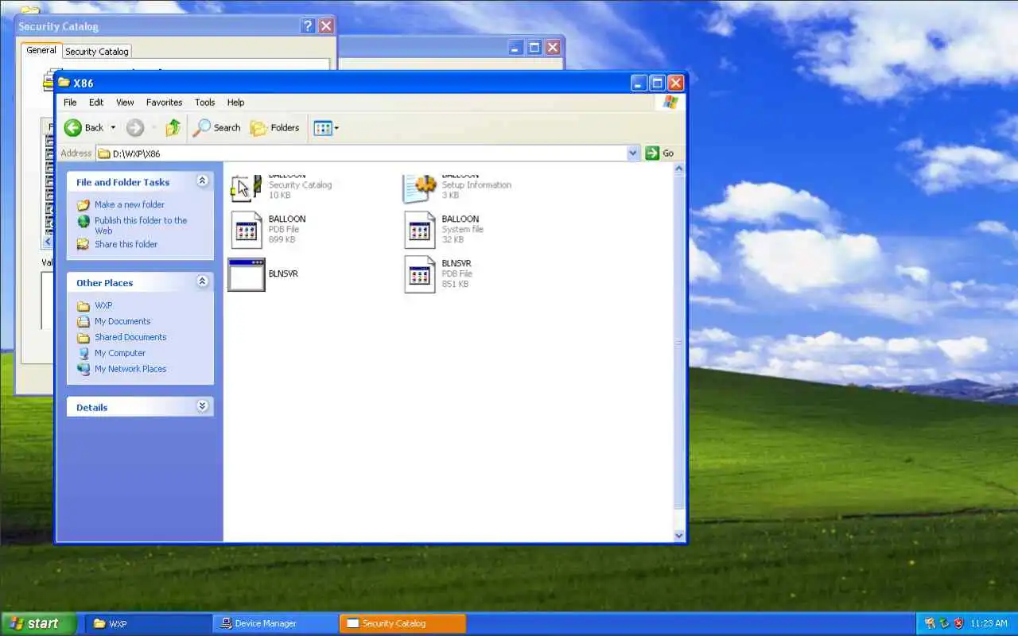Image resolution: width=1018 pixels, height=636 pixels.
Task: Click the 899 KB size text
Action: [282, 239]
